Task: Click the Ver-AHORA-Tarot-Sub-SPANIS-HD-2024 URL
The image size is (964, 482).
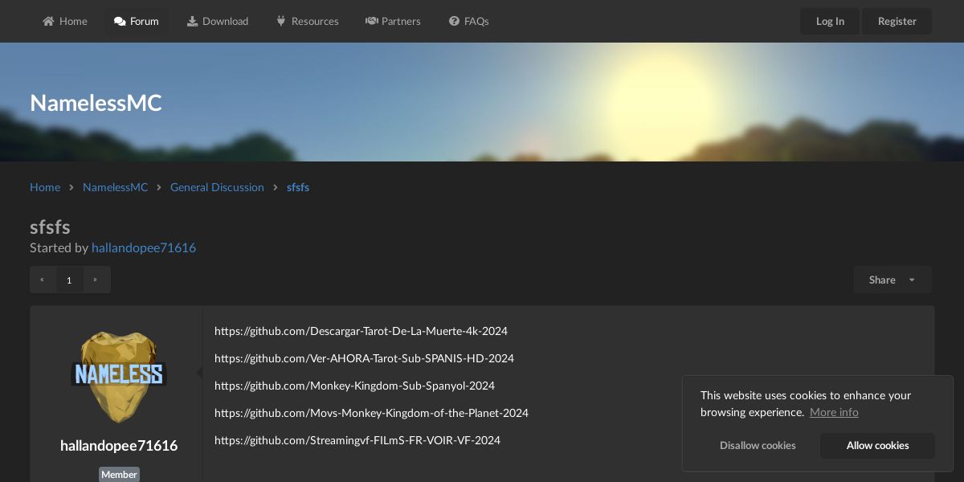Action: (364, 358)
